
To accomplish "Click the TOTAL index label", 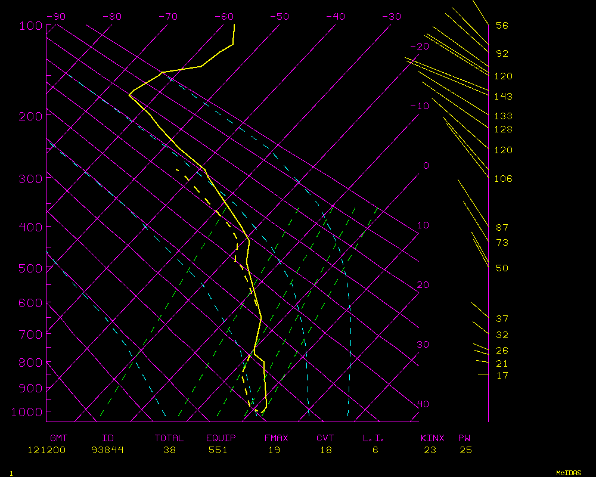I will coord(169,438).
